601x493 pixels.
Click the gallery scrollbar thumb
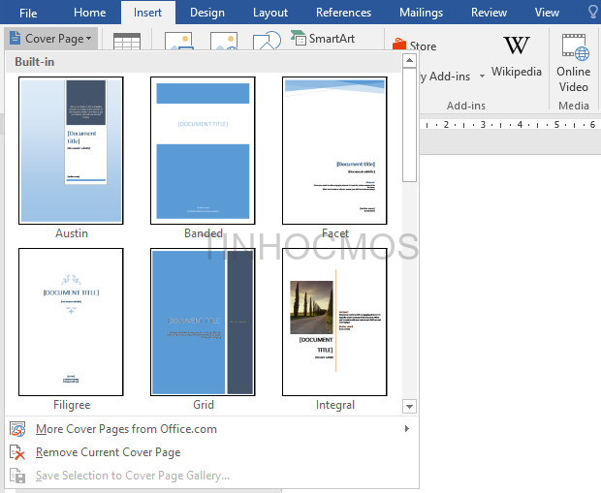409,125
